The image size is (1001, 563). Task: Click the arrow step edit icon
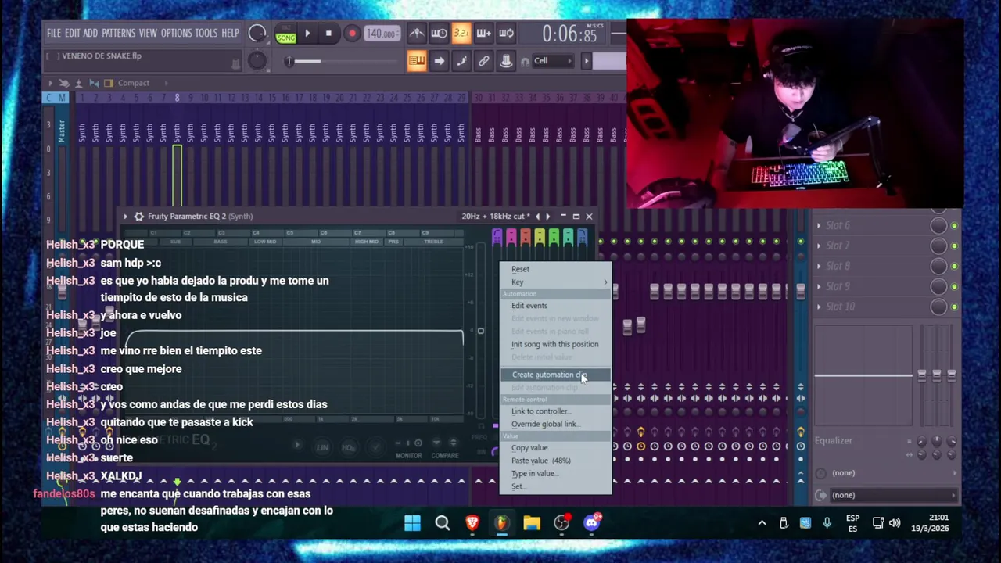coord(439,61)
